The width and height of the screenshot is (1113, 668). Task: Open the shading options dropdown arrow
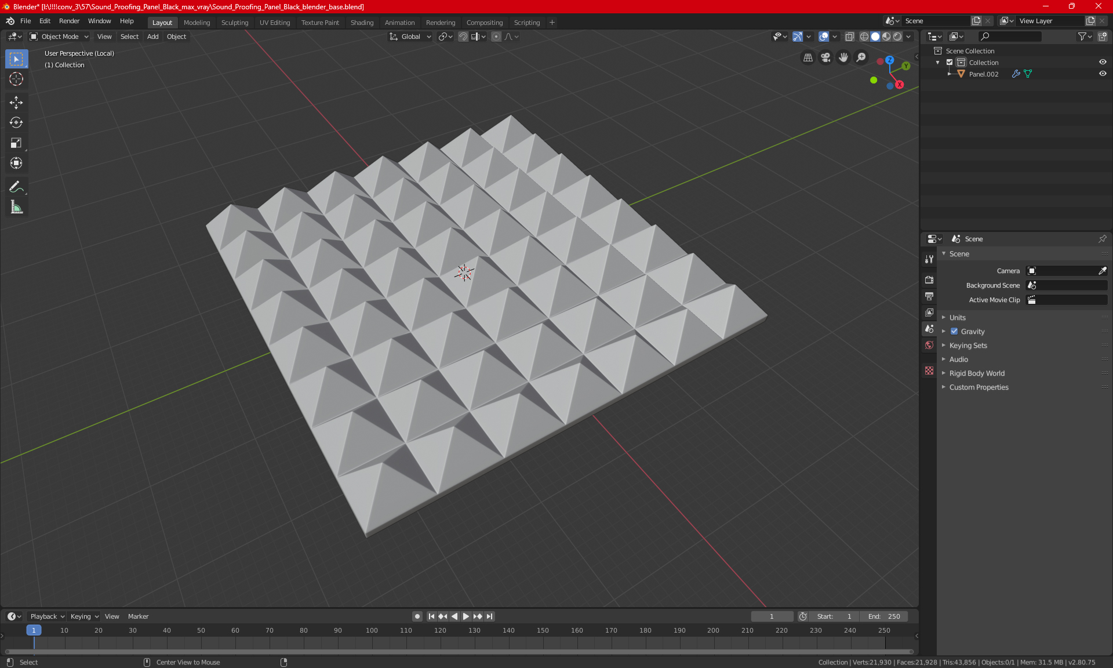(x=908, y=37)
